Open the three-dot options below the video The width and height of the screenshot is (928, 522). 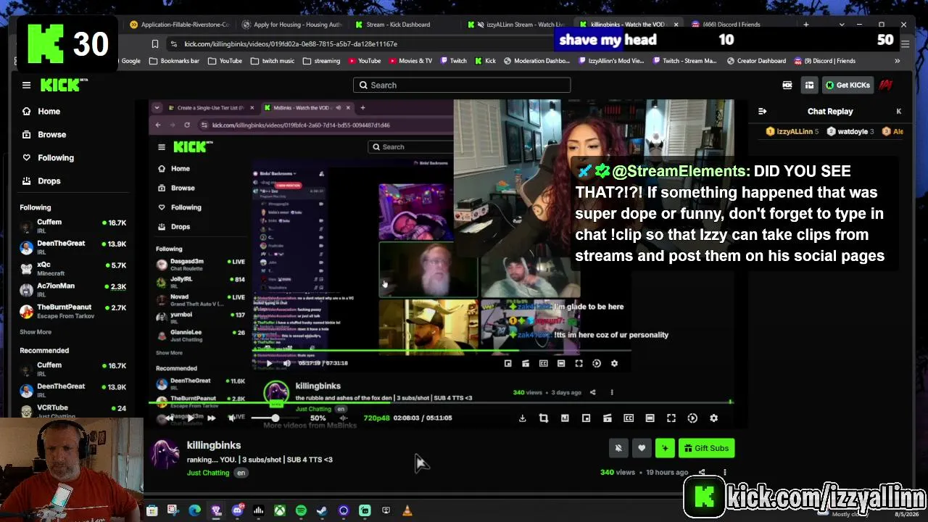coord(725,473)
